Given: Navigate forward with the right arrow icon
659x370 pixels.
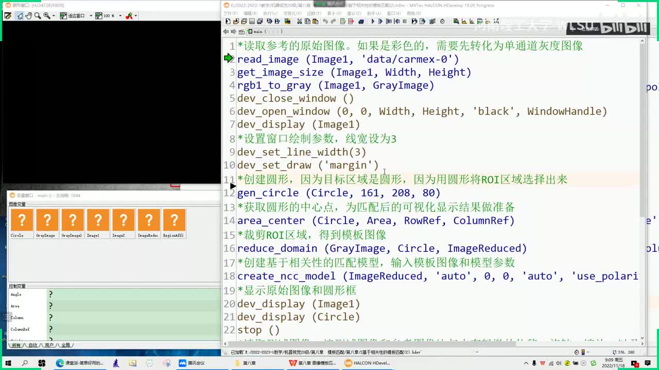Looking at the screenshot, I should click(233, 31).
